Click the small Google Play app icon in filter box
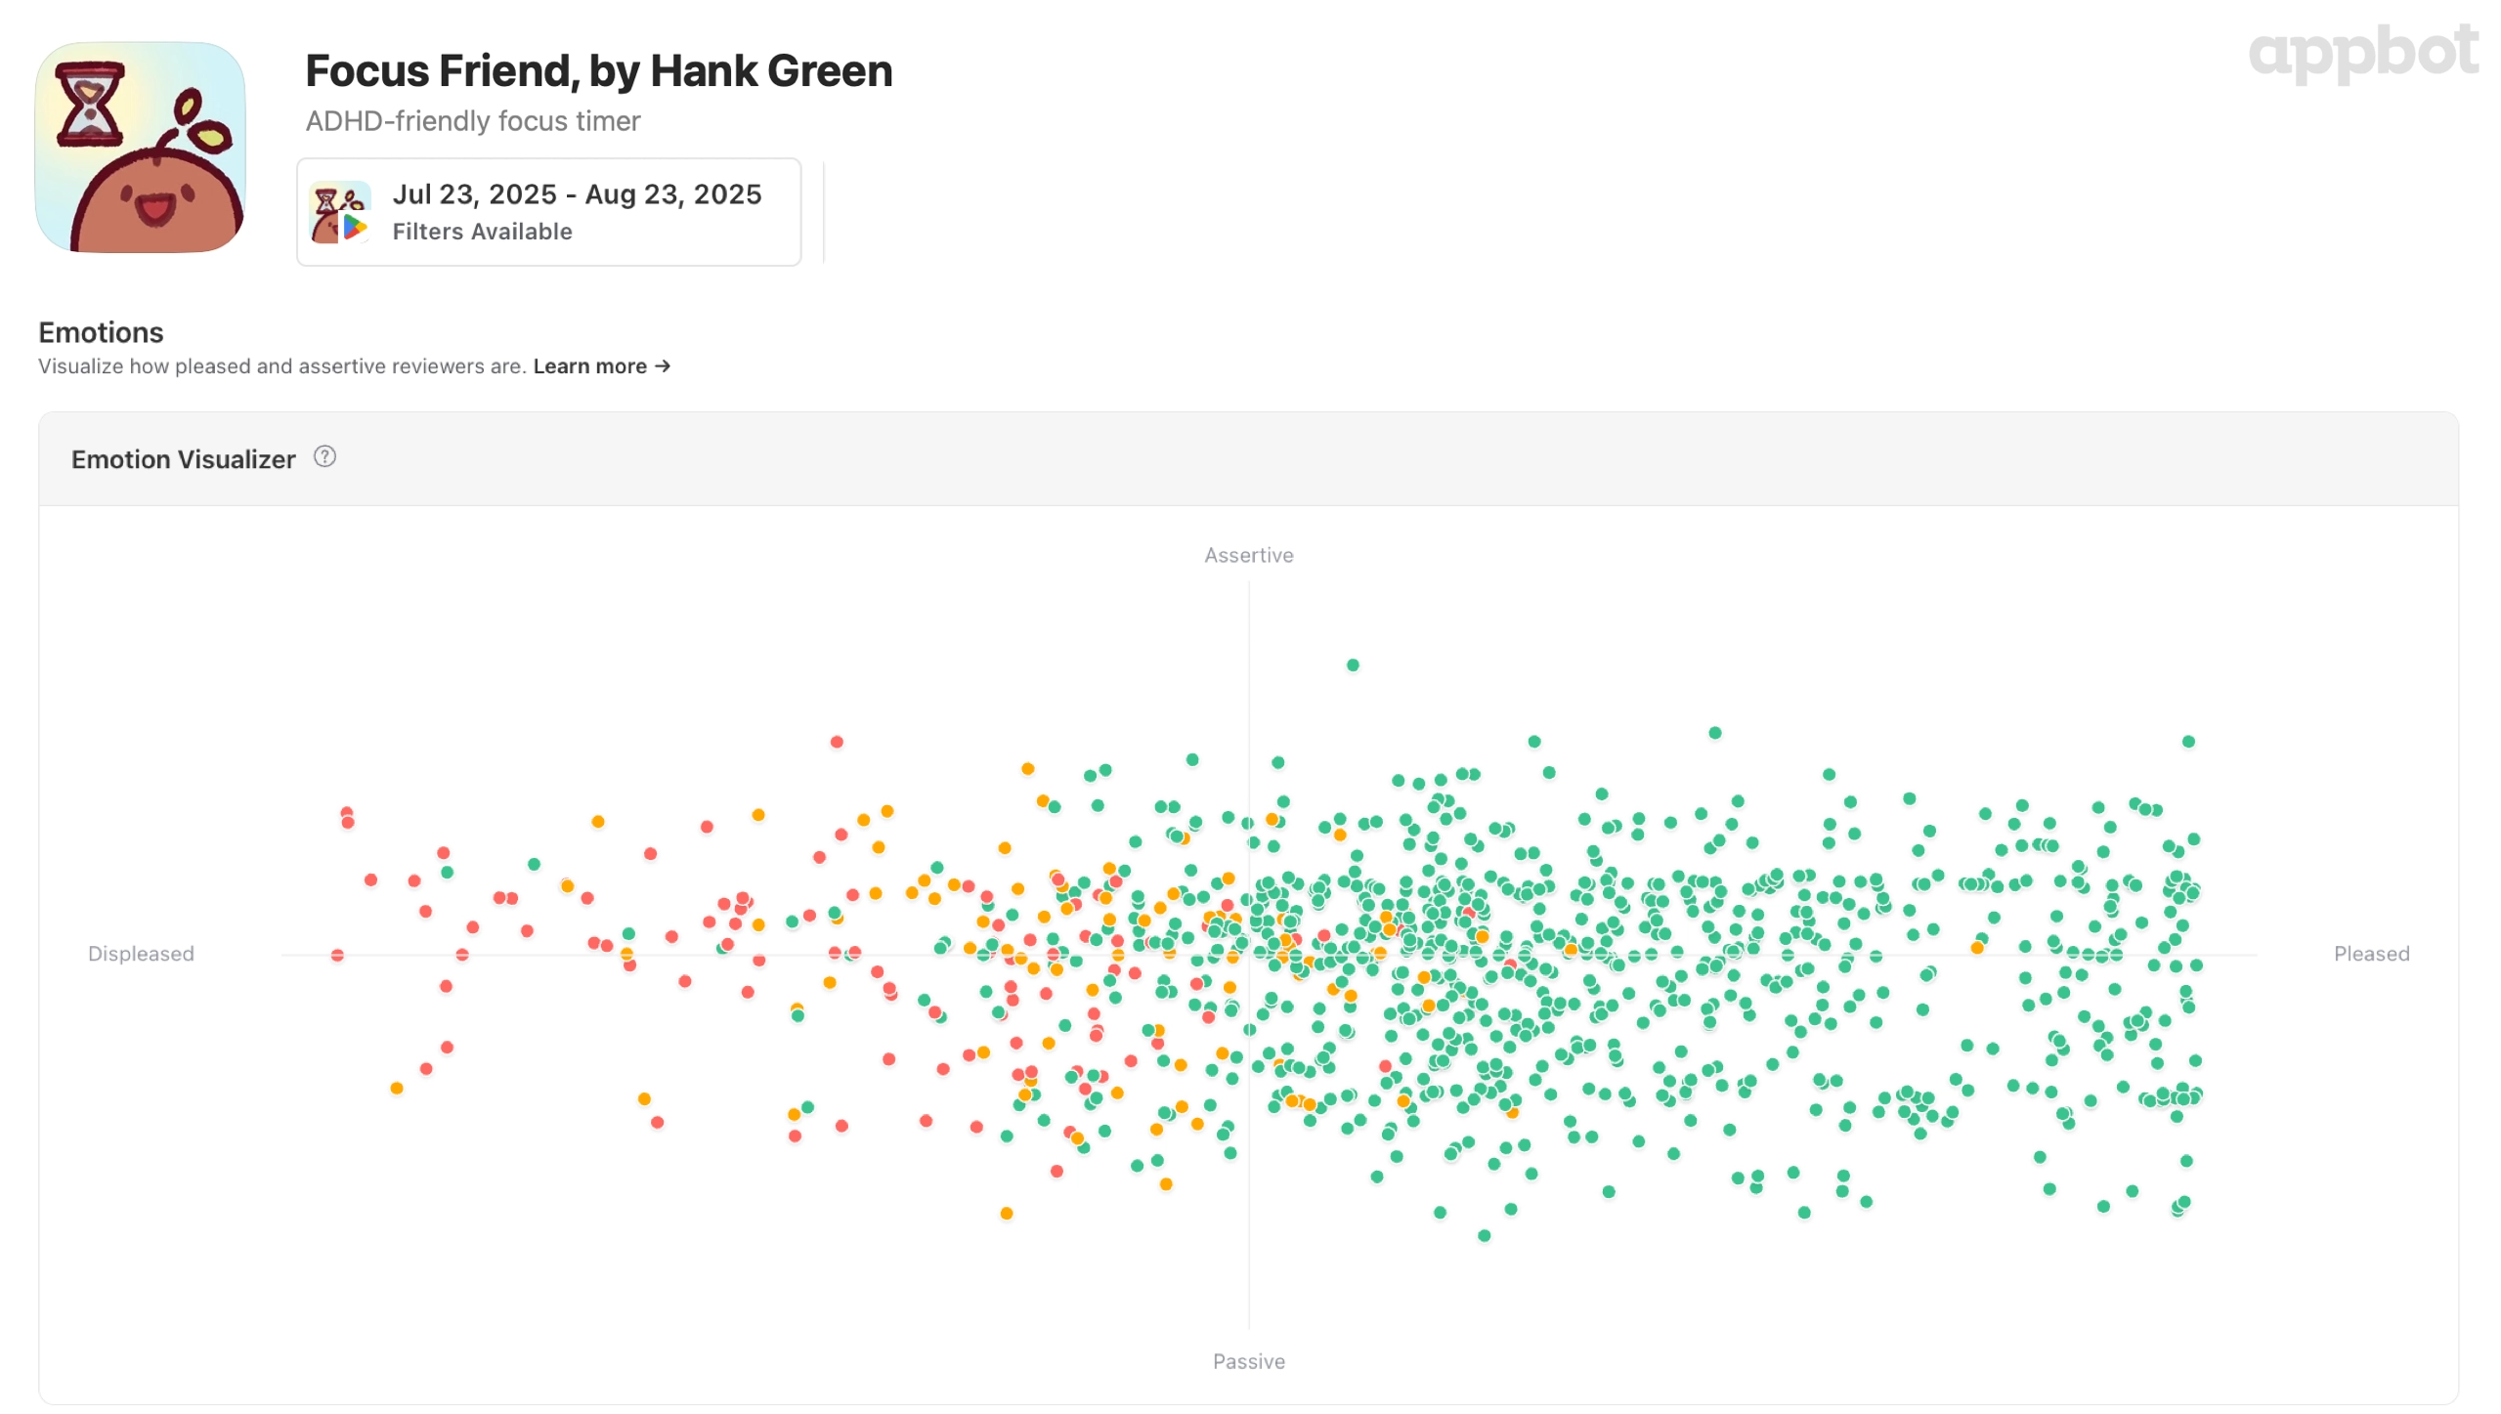This screenshot has width=2501, height=1414. tap(339, 212)
